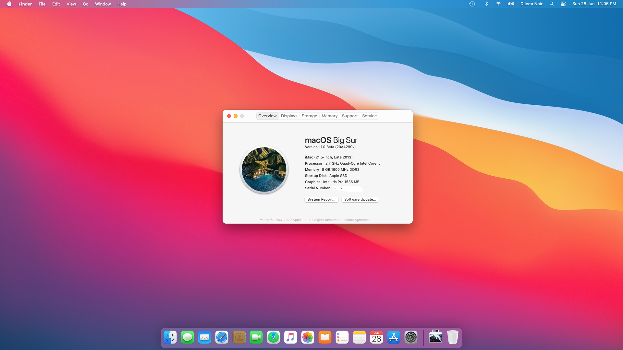Viewport: 623px width, 350px height.
Task: Open the Trash in Dock
Action: pos(453,337)
